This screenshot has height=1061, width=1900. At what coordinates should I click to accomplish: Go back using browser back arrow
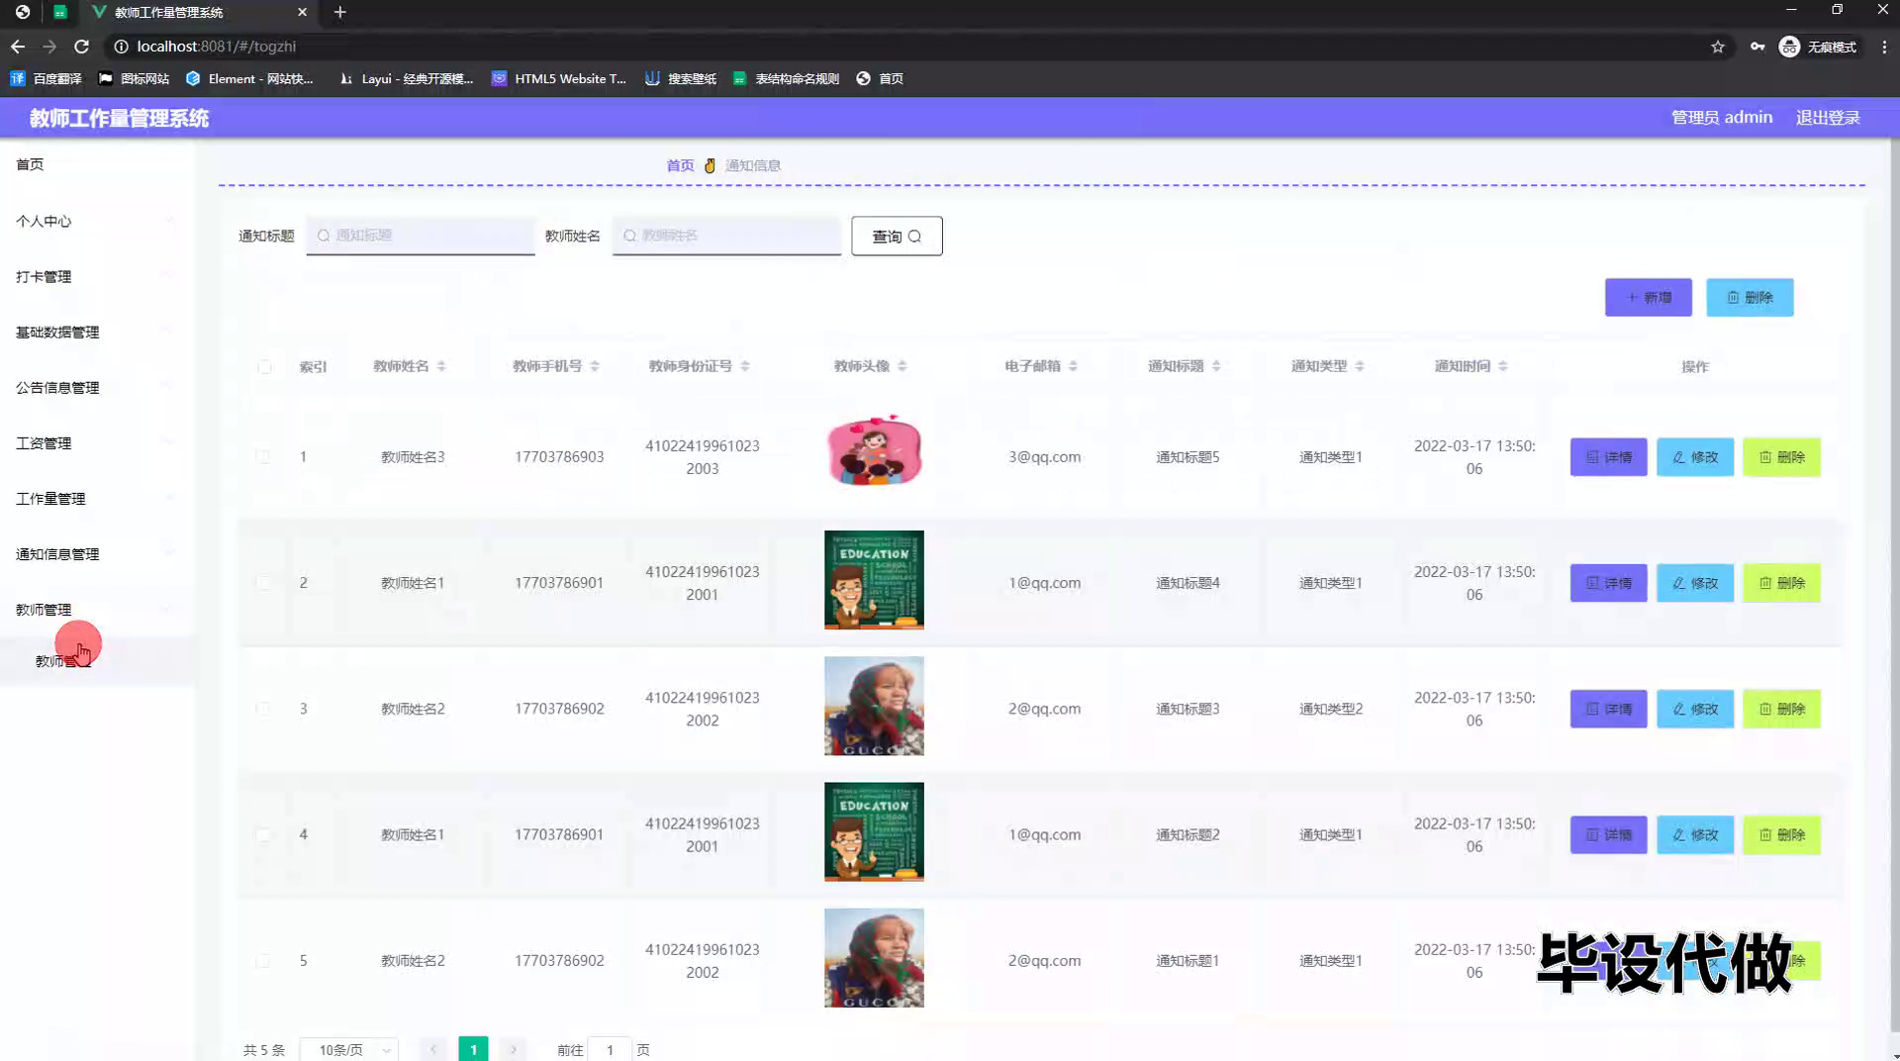(x=18, y=47)
